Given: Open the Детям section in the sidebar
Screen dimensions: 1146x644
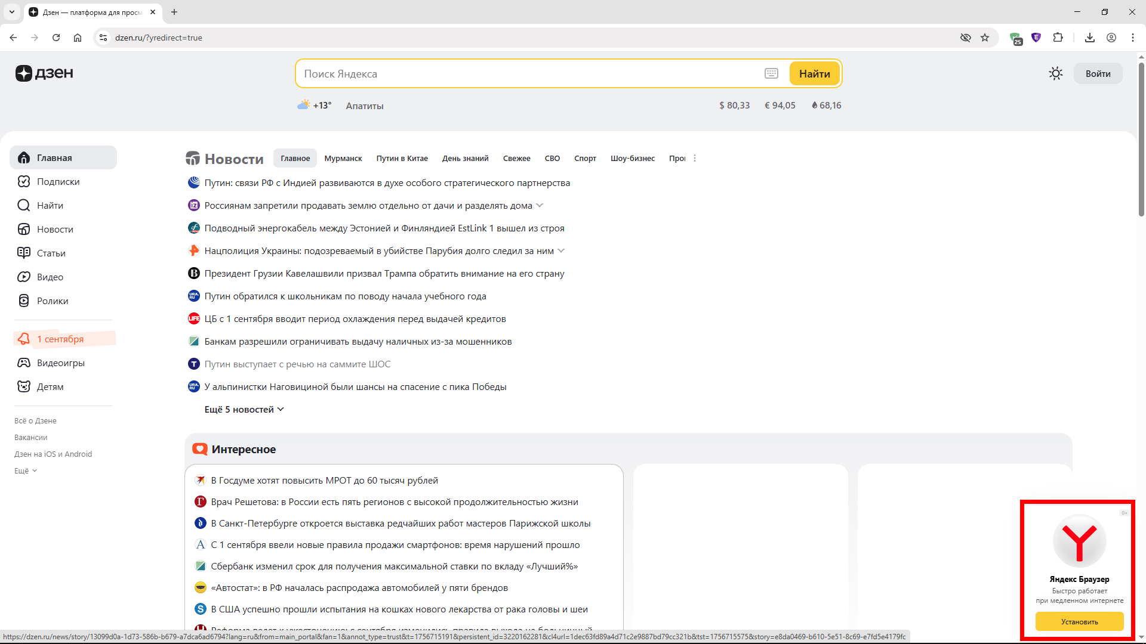Looking at the screenshot, I should coord(50,386).
